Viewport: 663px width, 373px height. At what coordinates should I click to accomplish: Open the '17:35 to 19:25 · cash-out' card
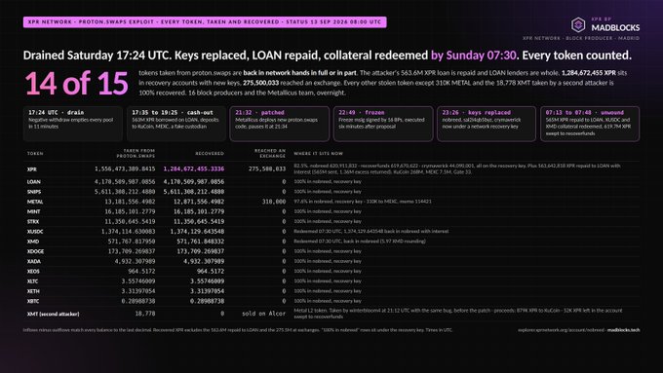[176, 124]
